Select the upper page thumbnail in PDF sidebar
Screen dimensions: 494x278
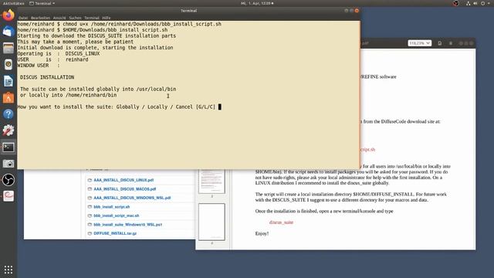tap(211, 181)
